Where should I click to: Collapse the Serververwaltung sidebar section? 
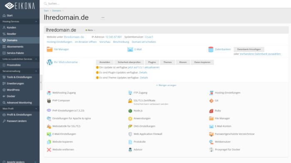(x=36, y=71)
